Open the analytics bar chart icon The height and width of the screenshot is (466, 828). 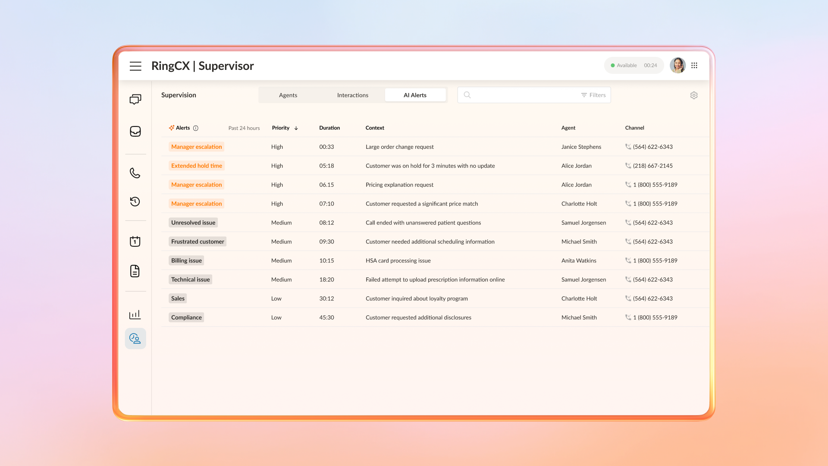tap(135, 315)
